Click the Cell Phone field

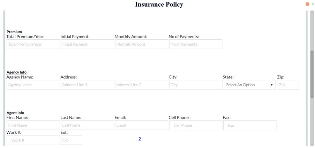pyautogui.click(x=195, y=125)
